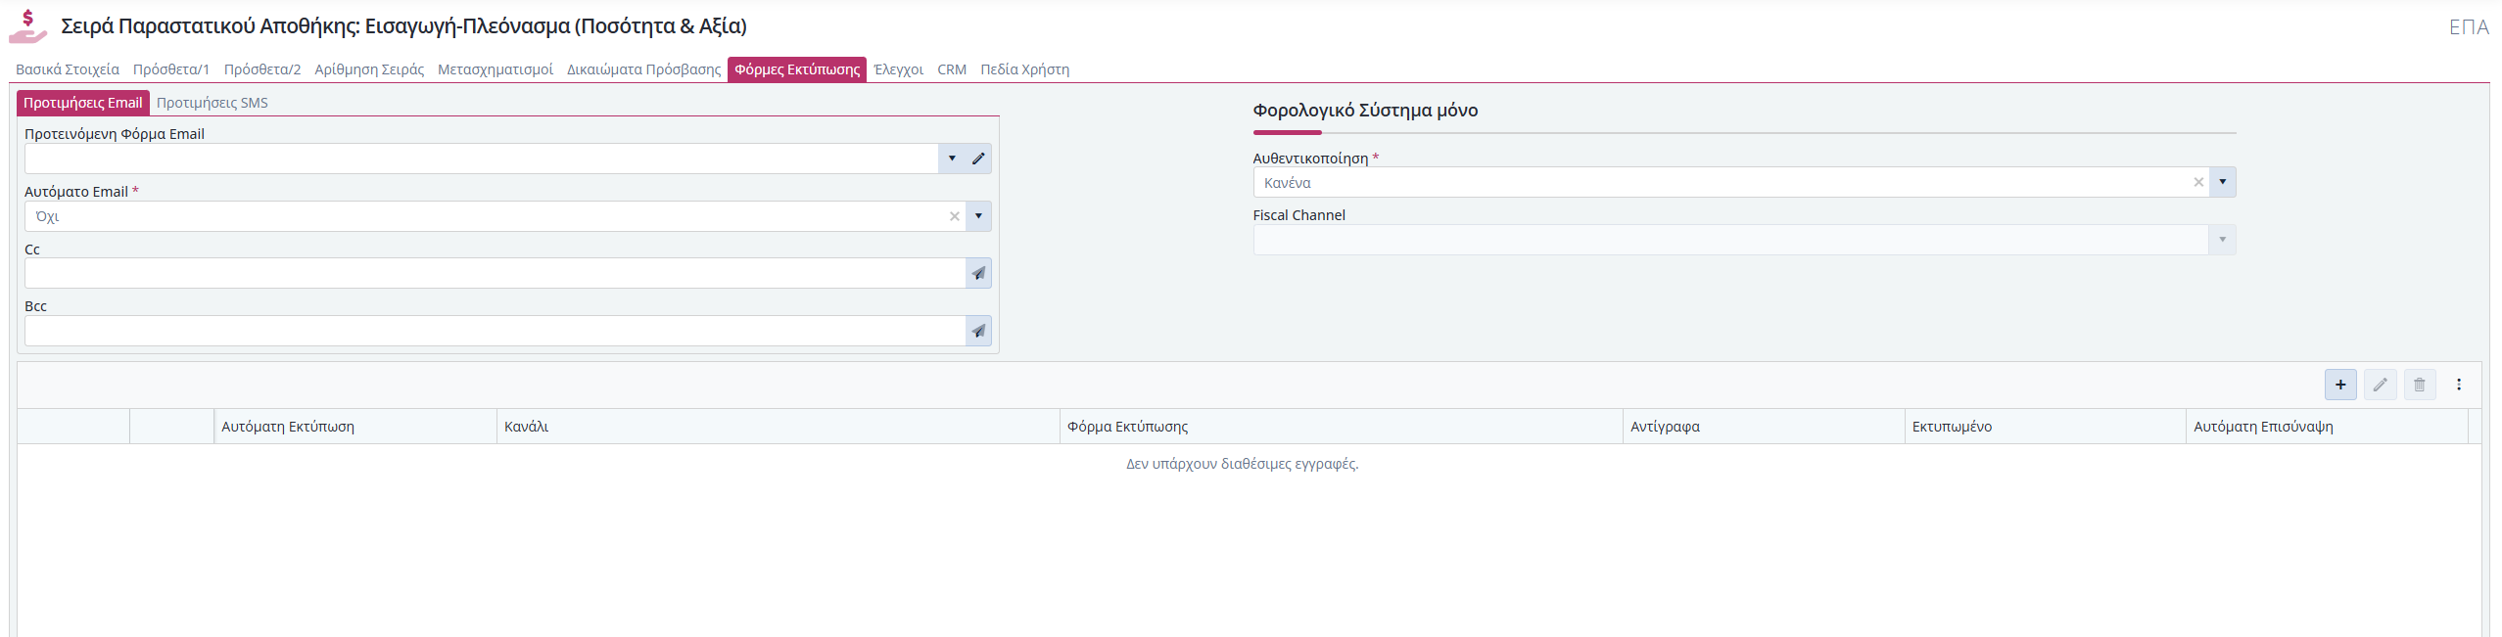Open the Δικαιώματα Πρόσβασης tab
Viewport: 2502px width, 637px height.
click(643, 69)
